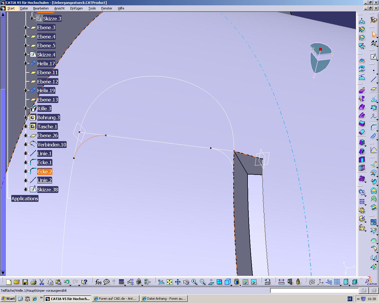Open the Datei menu
The width and height of the screenshot is (379, 303).
pos(24,8)
